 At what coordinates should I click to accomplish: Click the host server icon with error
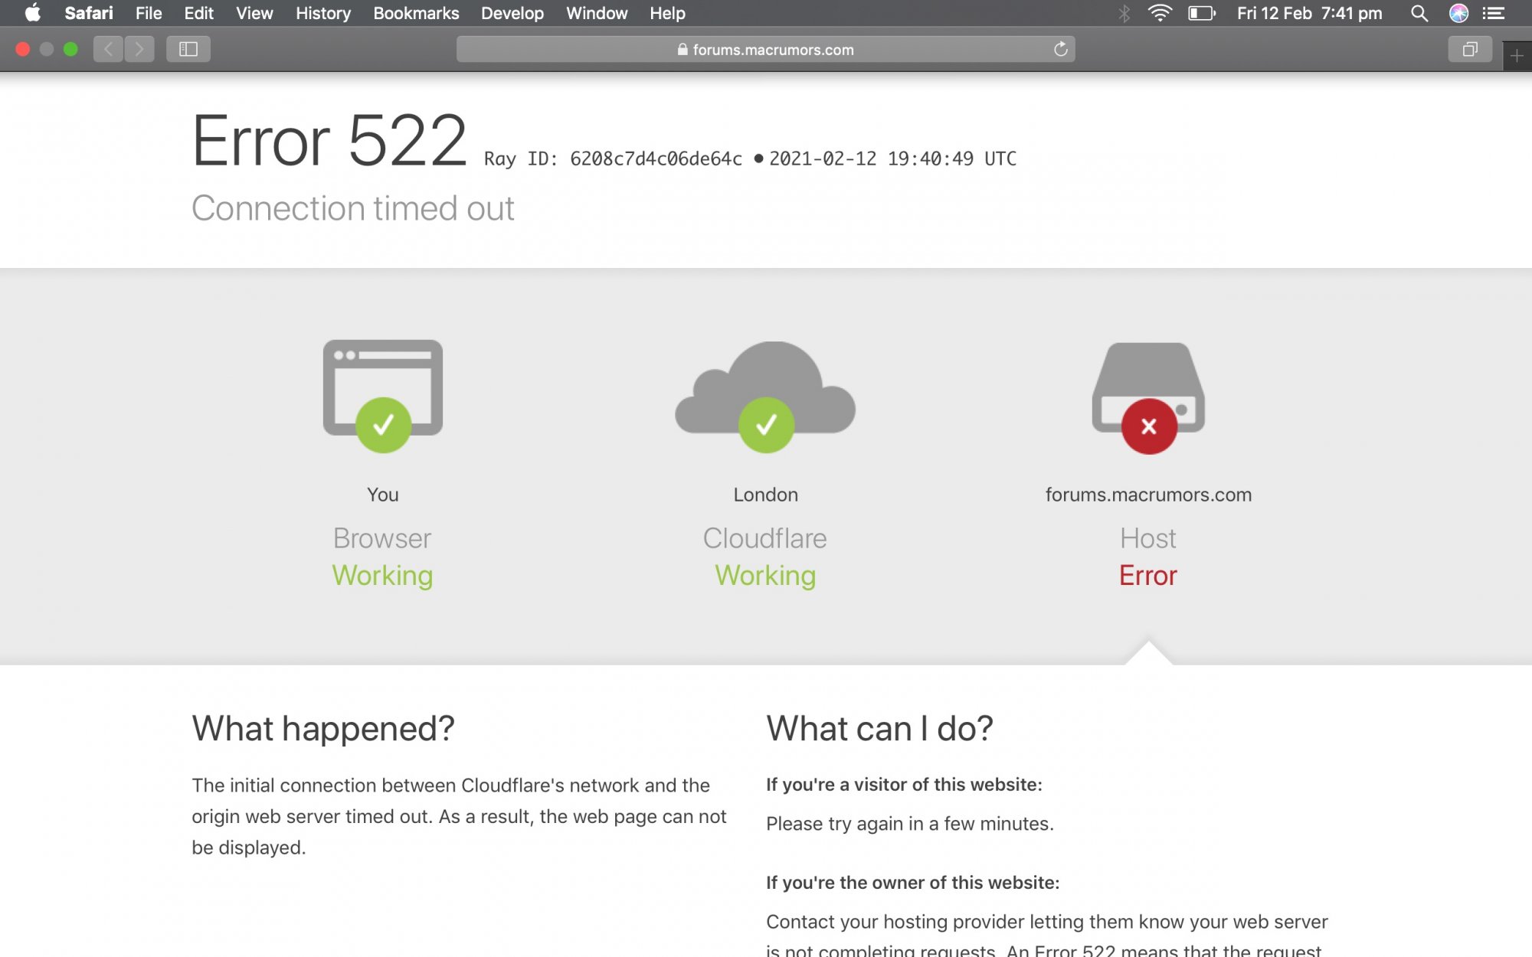pyautogui.click(x=1148, y=398)
